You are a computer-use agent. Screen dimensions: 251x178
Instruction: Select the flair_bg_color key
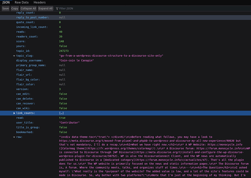pos(28,80)
